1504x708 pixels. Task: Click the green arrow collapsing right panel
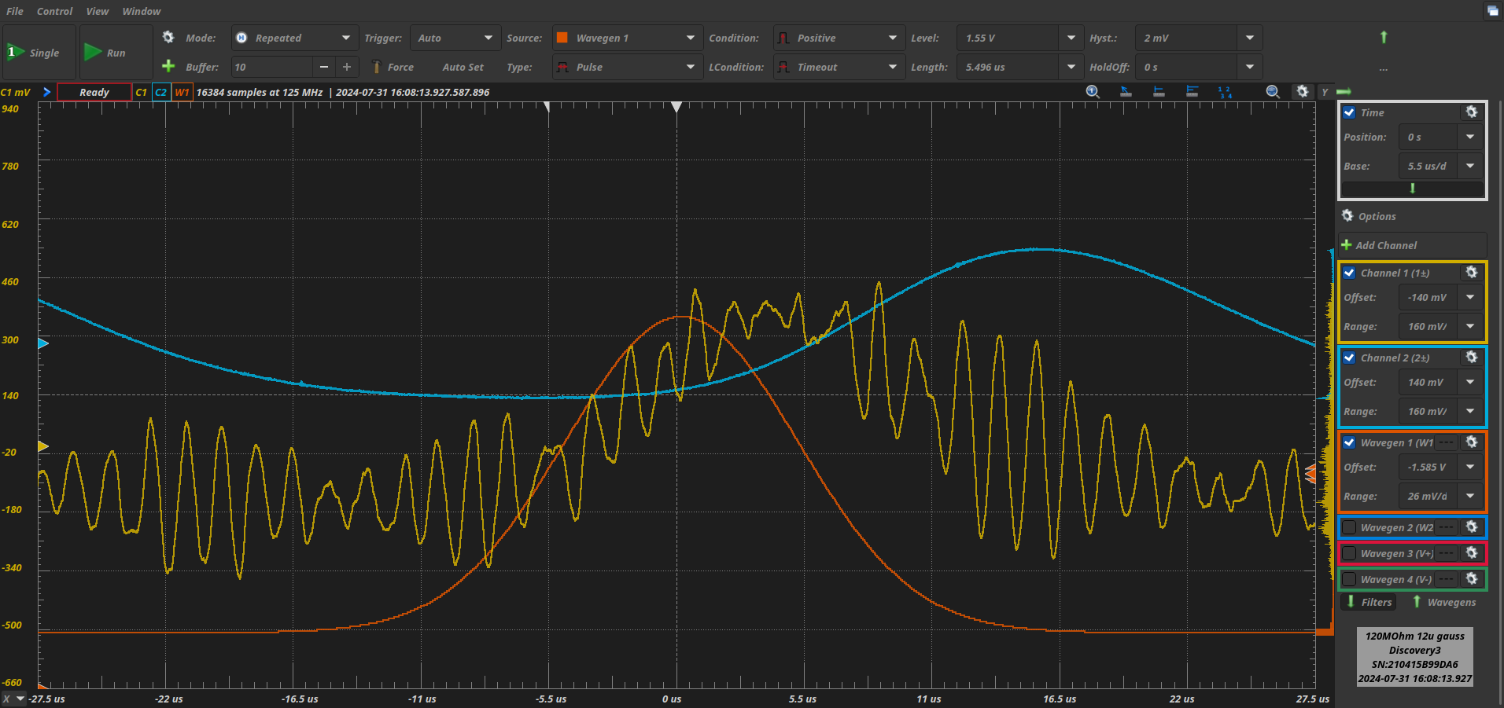click(x=1344, y=92)
